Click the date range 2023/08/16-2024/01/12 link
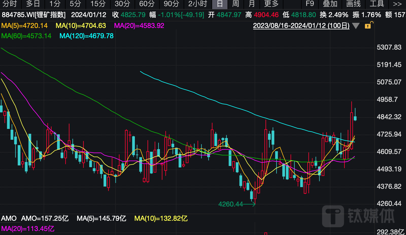 [x=301, y=26]
